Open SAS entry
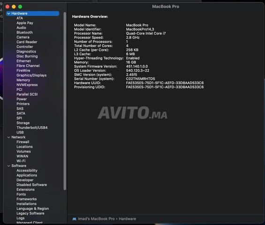Screen dimensions: 265x225 pos(20,108)
